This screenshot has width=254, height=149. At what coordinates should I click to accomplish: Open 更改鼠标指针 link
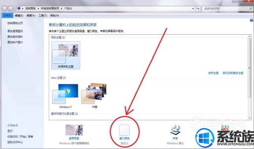tap(15, 36)
